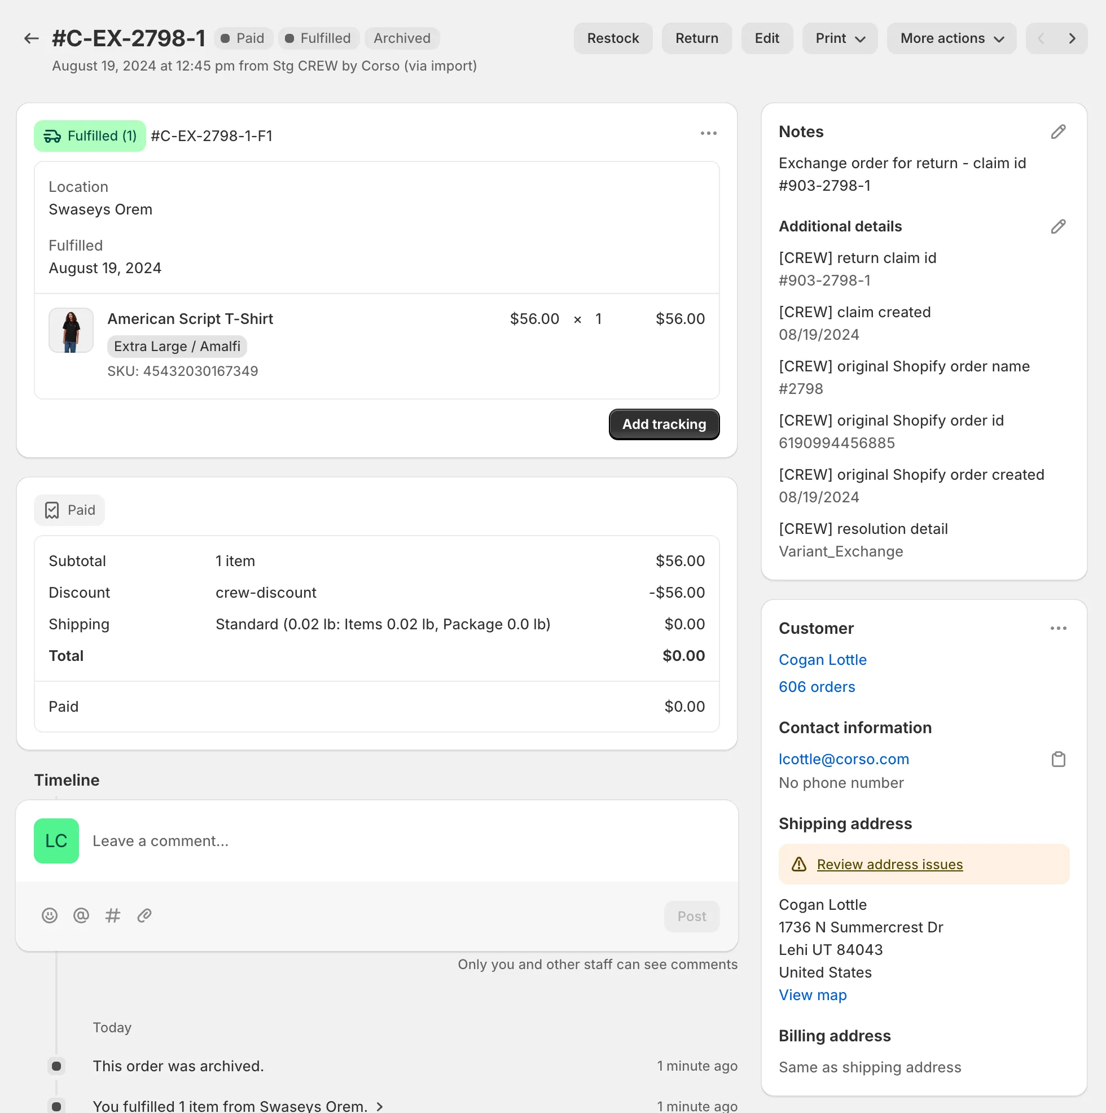Click the Review address issues link

pyautogui.click(x=890, y=864)
